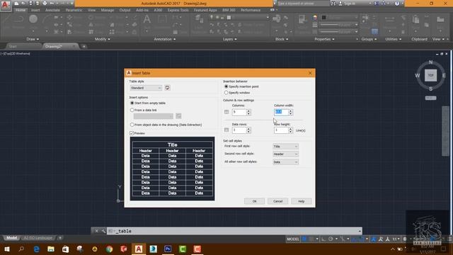Screen dimensions: 453x255
Task: Click the N compass letter on ViewCube
Action: pyautogui.click(x=430, y=62)
